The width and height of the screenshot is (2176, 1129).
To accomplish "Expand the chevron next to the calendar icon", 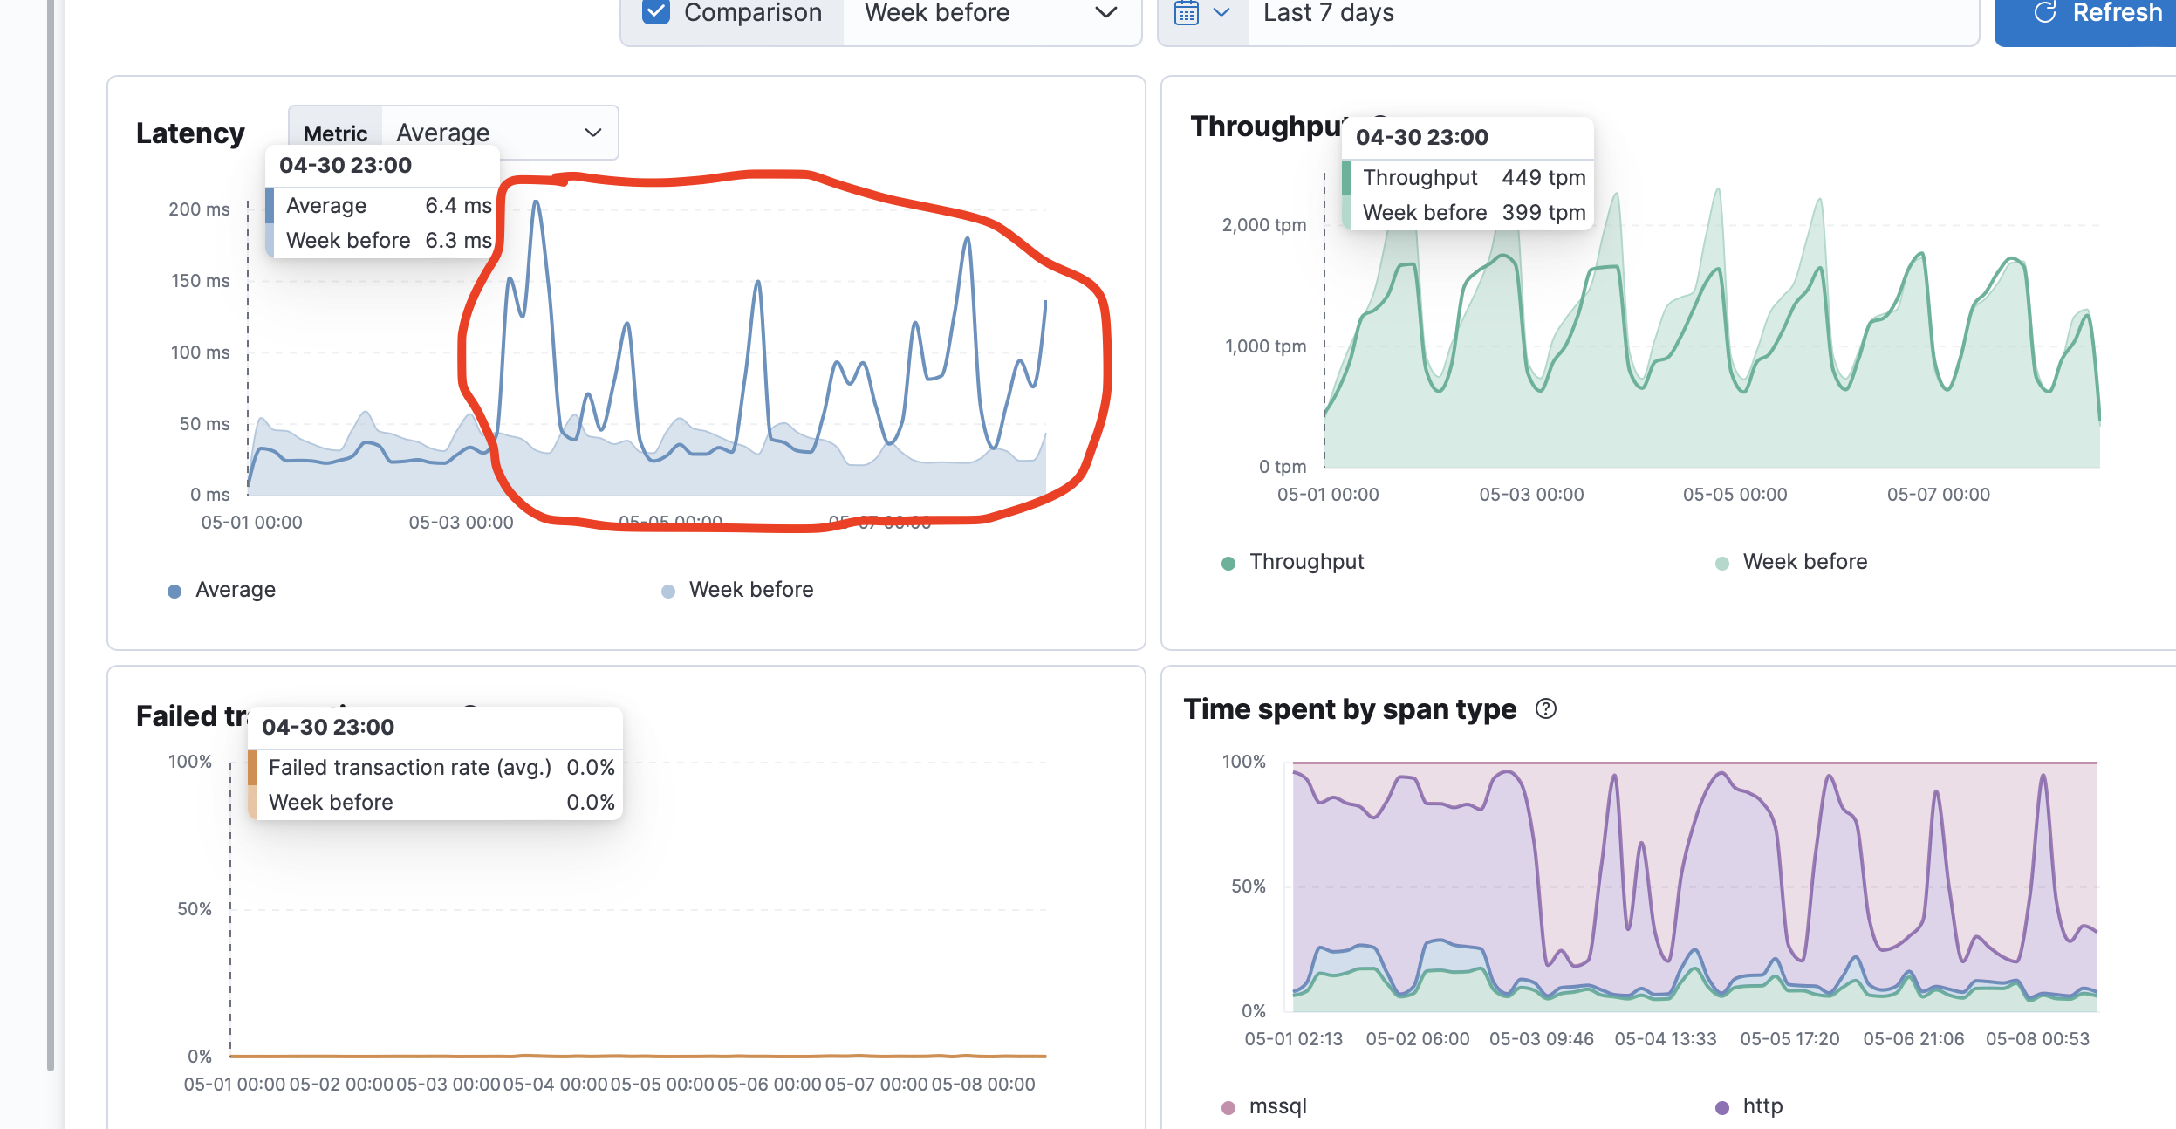I will pyautogui.click(x=1221, y=13).
